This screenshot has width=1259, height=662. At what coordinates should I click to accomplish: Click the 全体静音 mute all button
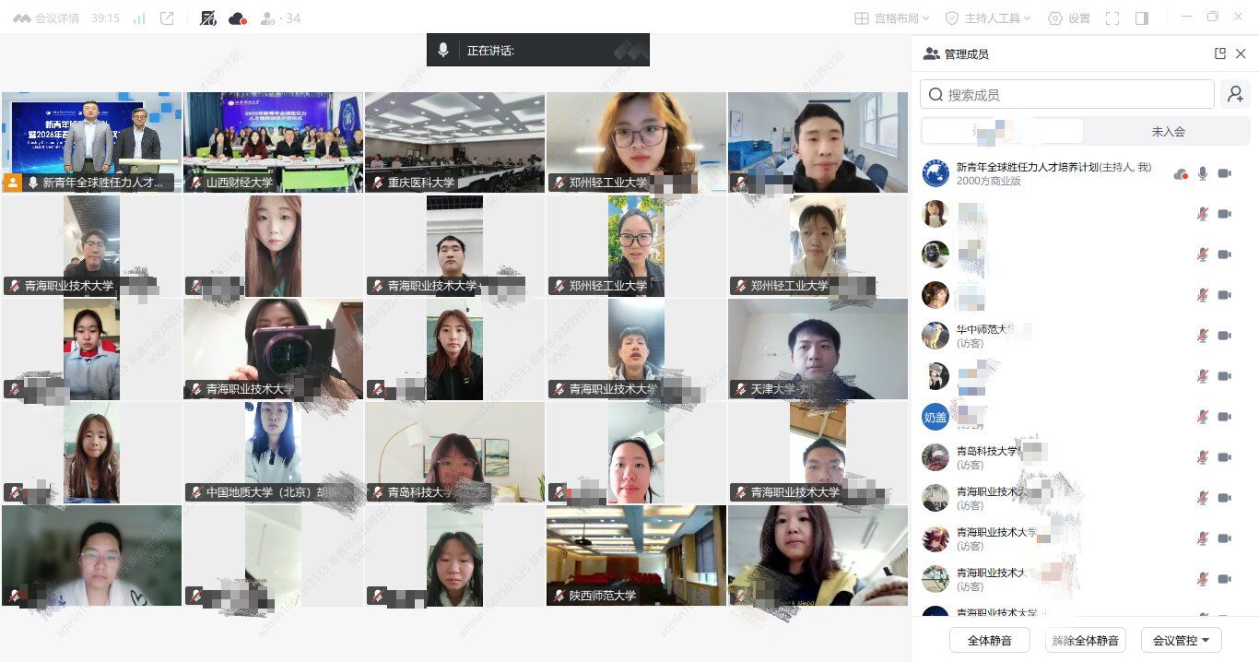pyautogui.click(x=990, y=640)
